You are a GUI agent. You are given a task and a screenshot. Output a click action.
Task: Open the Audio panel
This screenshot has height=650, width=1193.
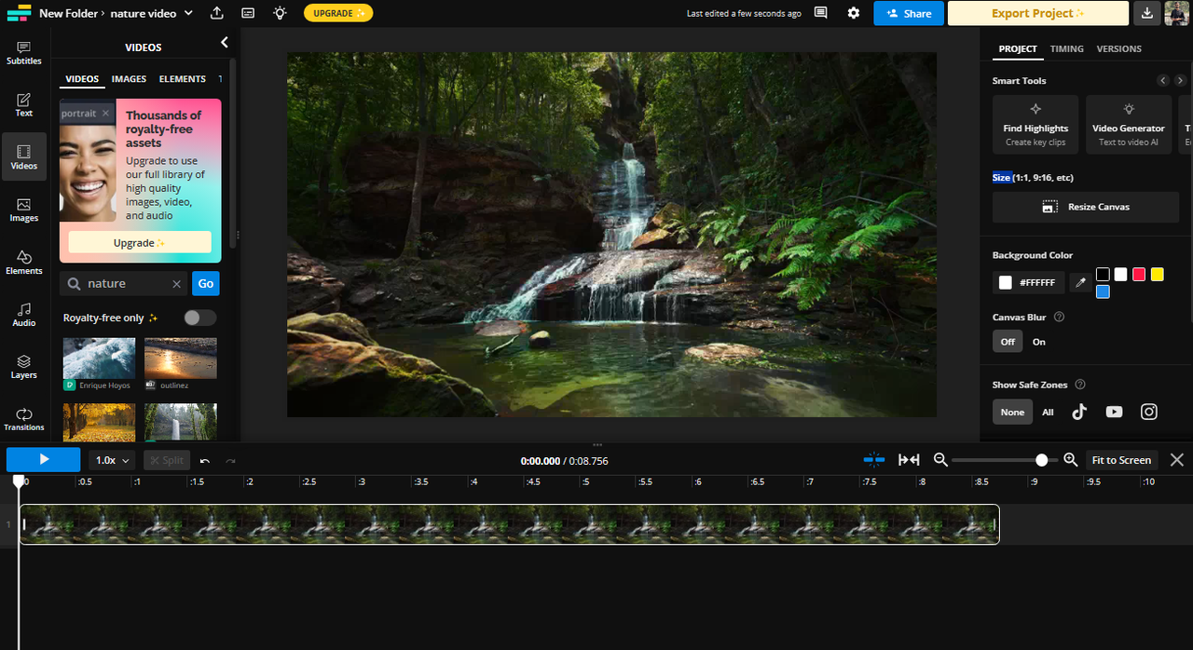point(24,315)
